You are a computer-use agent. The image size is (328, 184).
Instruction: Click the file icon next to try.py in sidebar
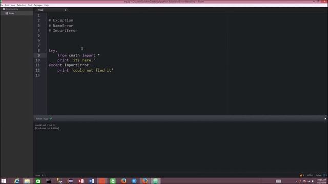[x=7, y=13]
